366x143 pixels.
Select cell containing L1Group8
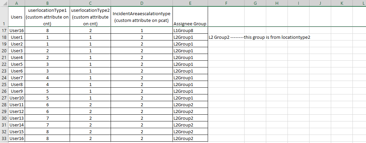pos(190,30)
